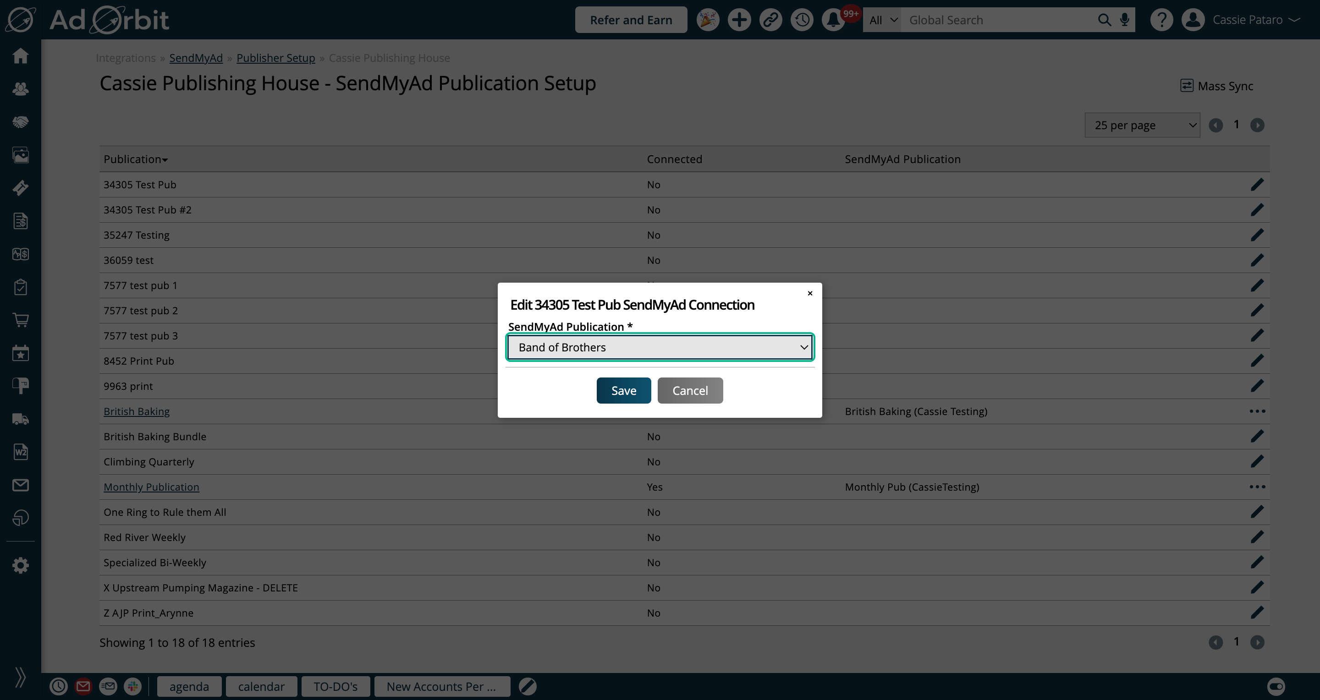Close the Edit Connection dialog
This screenshot has width=1320, height=700.
coord(809,293)
